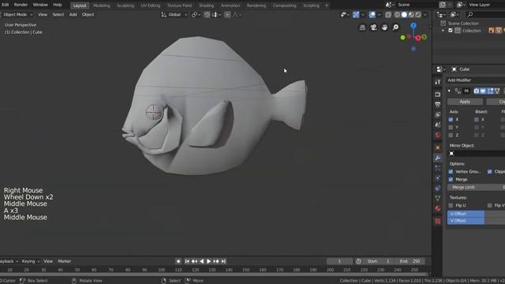Open pivot point dropdown

[x=196, y=14]
